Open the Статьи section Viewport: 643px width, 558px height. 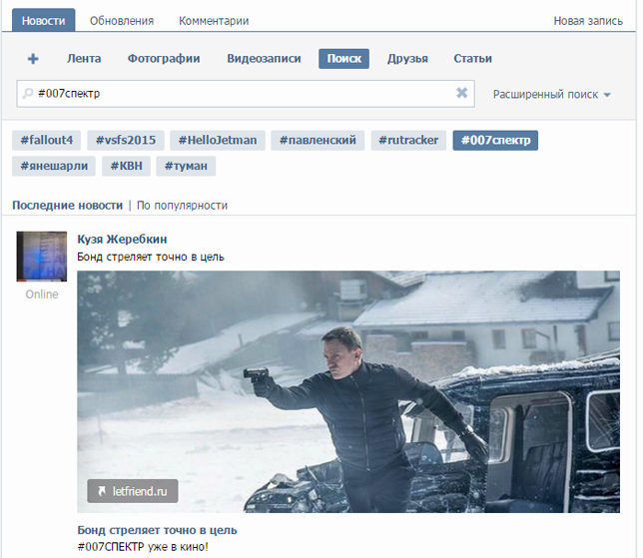(472, 59)
